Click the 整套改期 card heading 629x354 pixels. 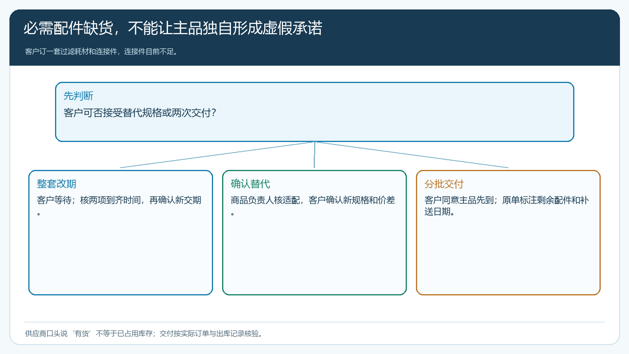(x=57, y=184)
